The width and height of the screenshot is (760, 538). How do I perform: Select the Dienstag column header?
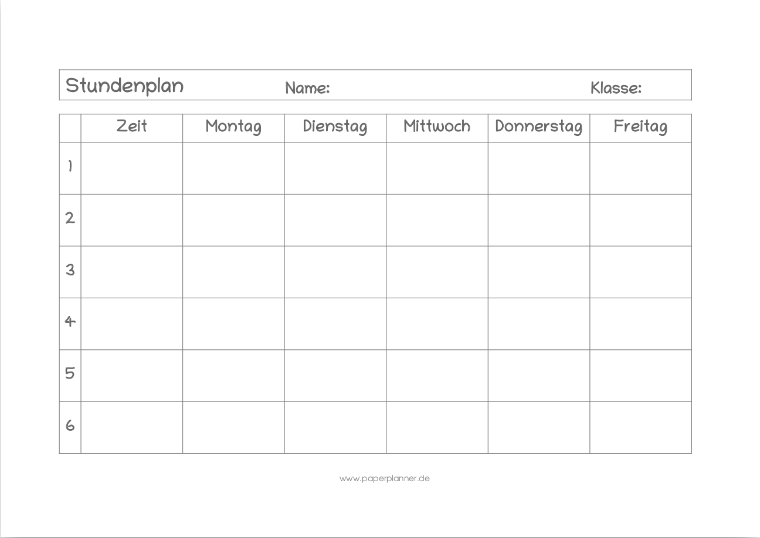(335, 127)
